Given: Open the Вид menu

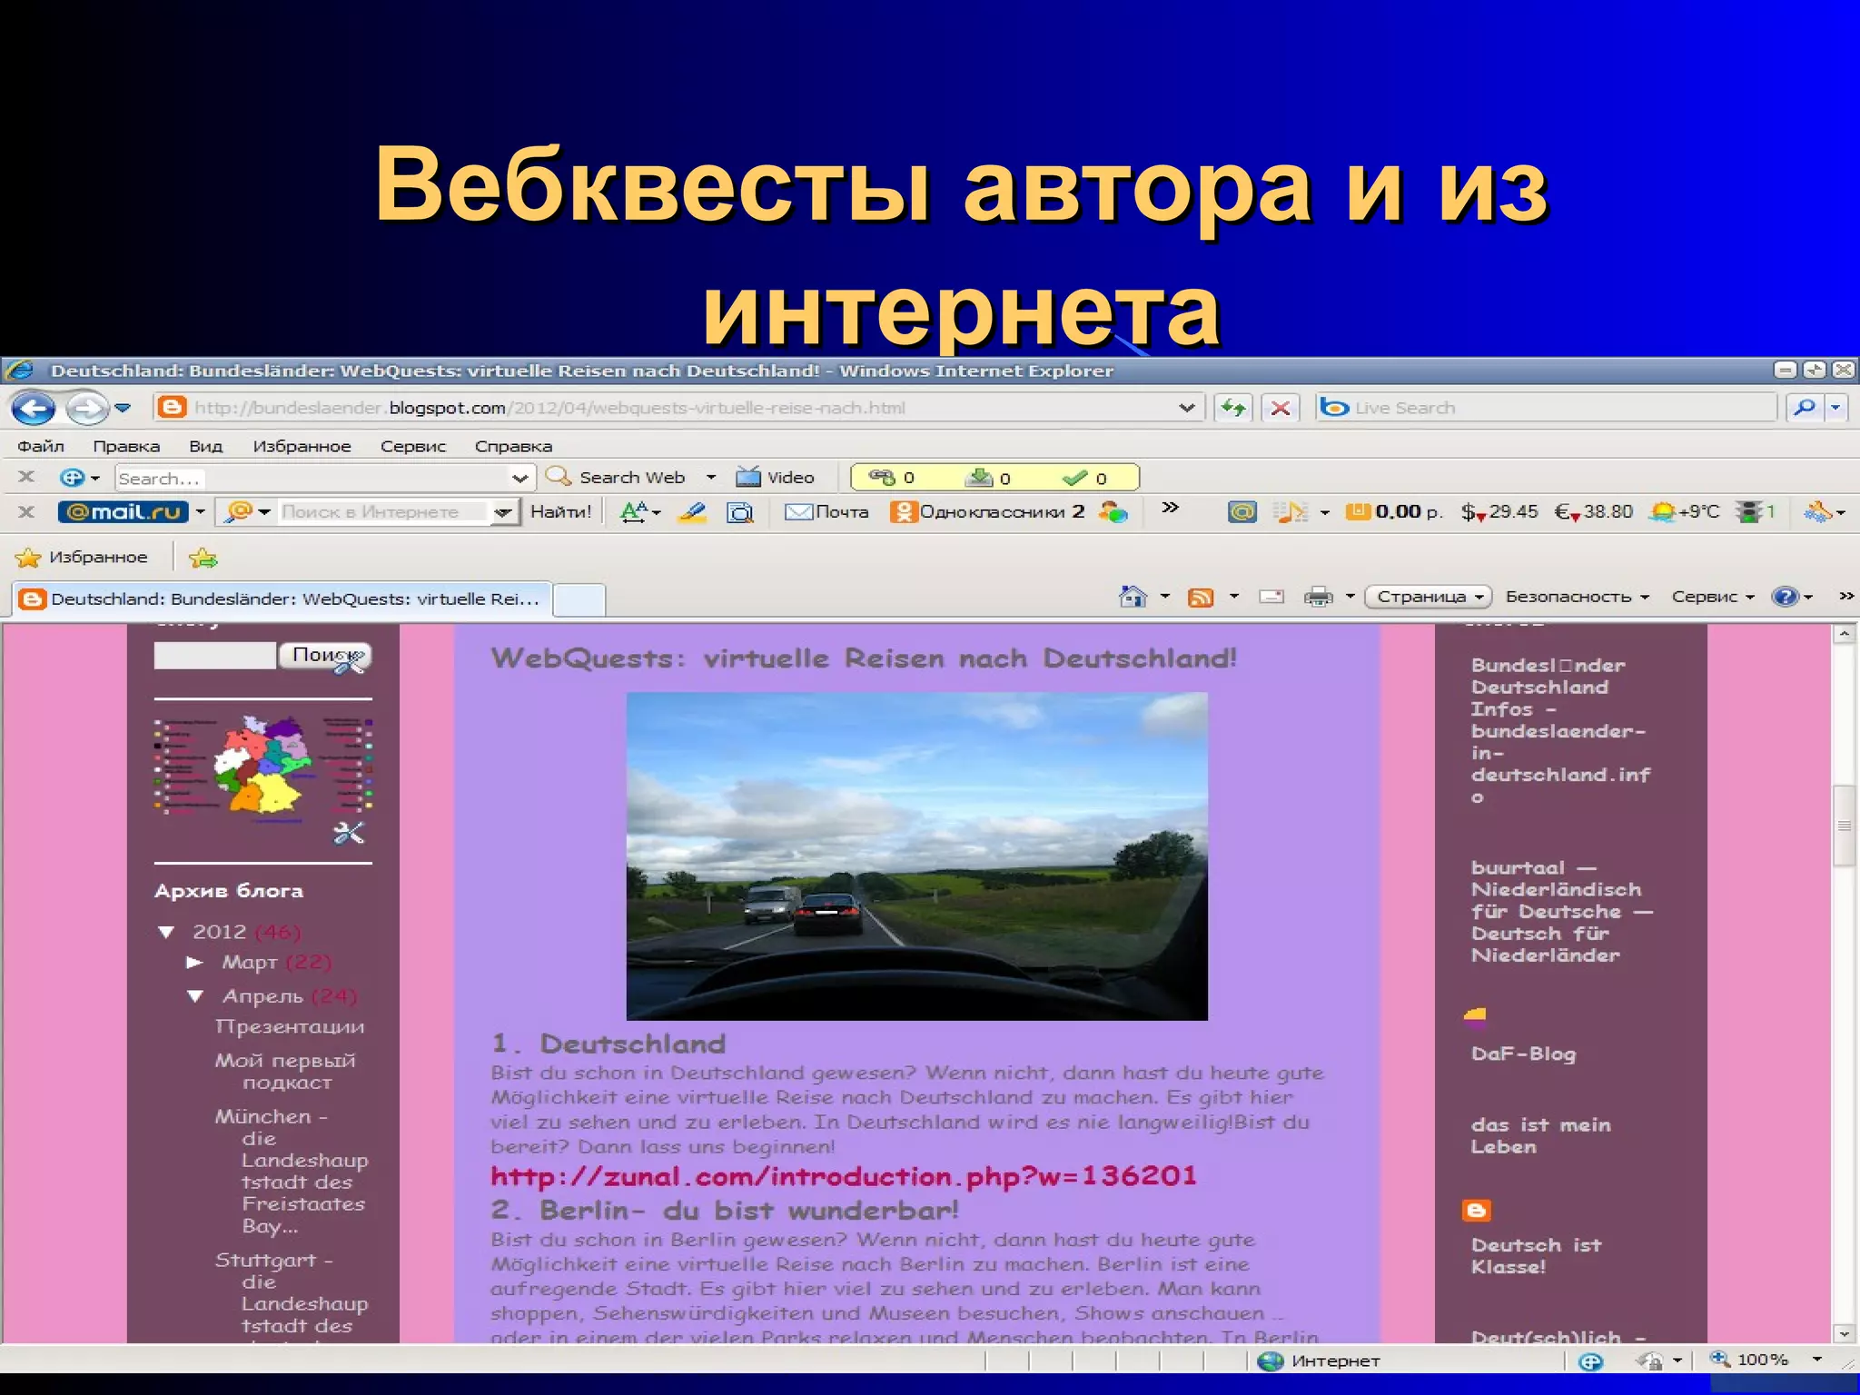Looking at the screenshot, I should (x=206, y=446).
